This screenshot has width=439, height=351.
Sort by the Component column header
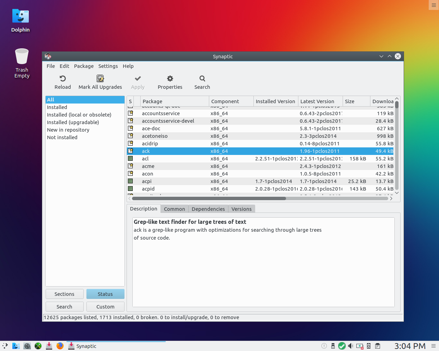[231, 101]
